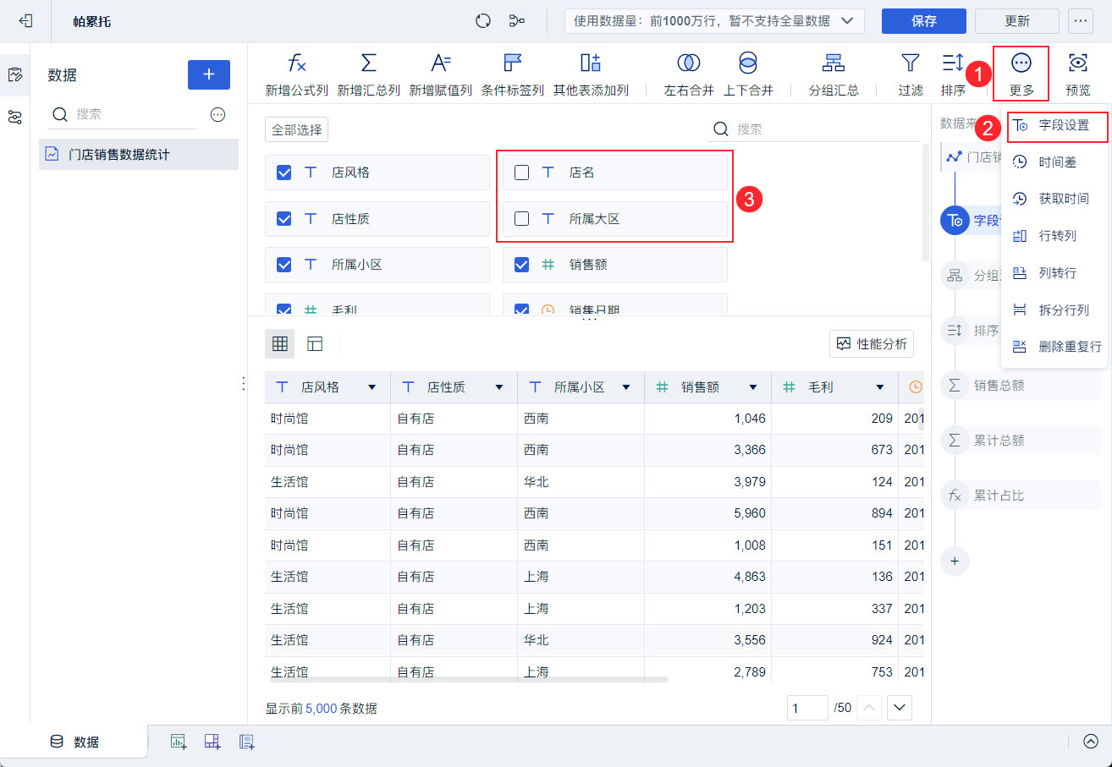Screen dimensions: 1112x767
Task: Open the data usage dropdown (使用数据量)
Action: [x=714, y=21]
